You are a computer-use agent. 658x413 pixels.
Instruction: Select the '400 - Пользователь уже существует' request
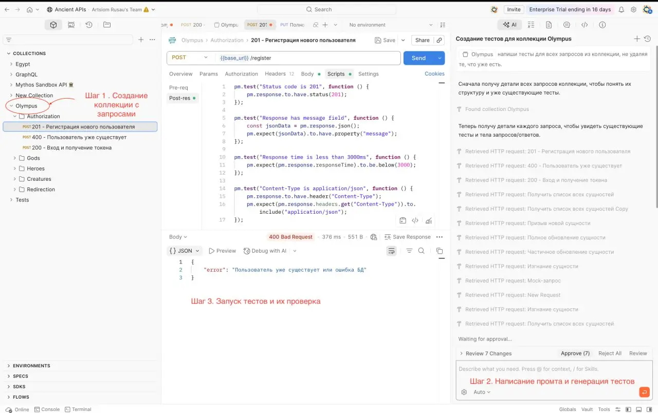click(x=80, y=137)
